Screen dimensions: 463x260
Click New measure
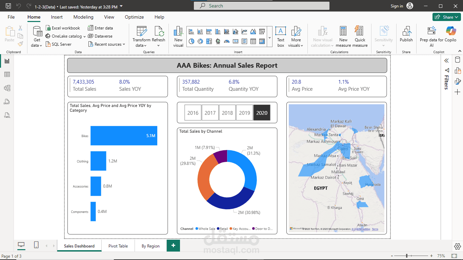(x=343, y=37)
